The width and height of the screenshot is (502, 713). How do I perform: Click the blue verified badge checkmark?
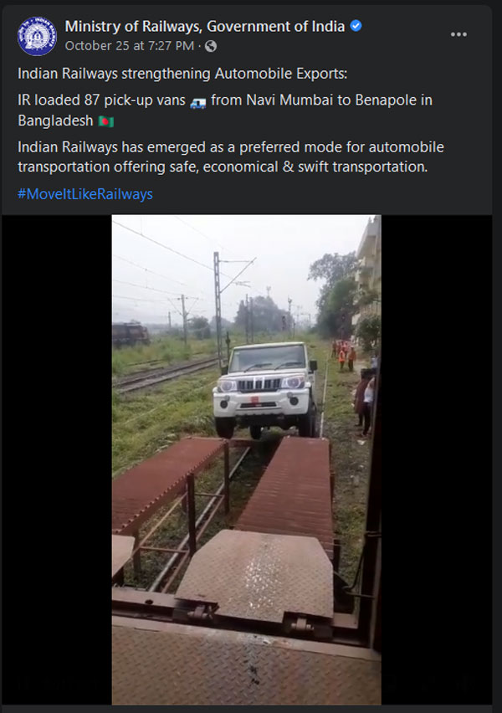point(355,26)
